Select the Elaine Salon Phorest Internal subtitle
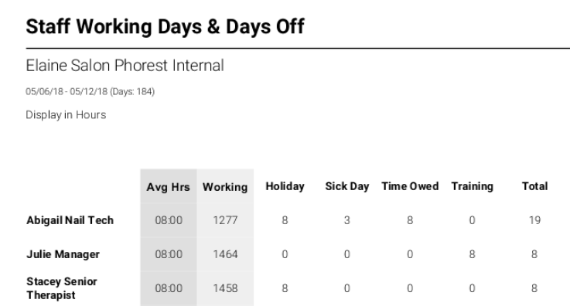Screen dimensions: 570x306 (x=125, y=66)
